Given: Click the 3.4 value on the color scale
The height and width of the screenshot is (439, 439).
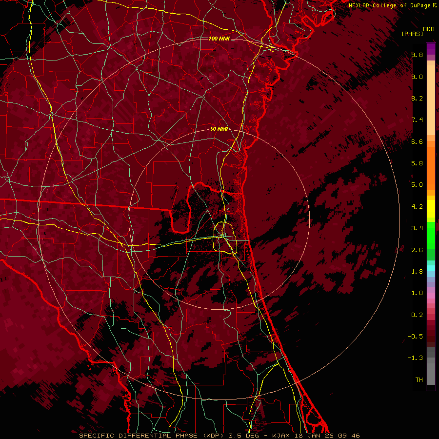Looking at the screenshot, I should pos(417,228).
